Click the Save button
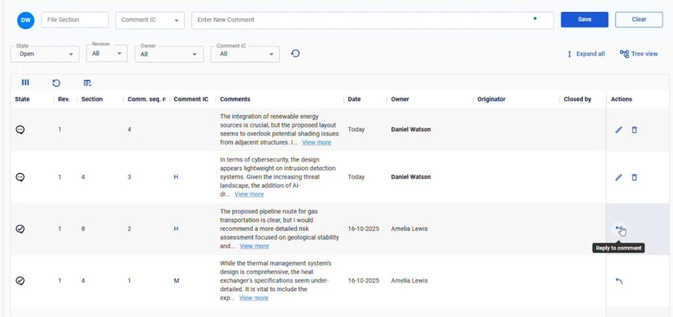The height and width of the screenshot is (317, 673). point(584,20)
